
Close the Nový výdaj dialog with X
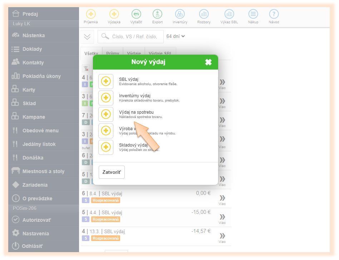coord(208,62)
